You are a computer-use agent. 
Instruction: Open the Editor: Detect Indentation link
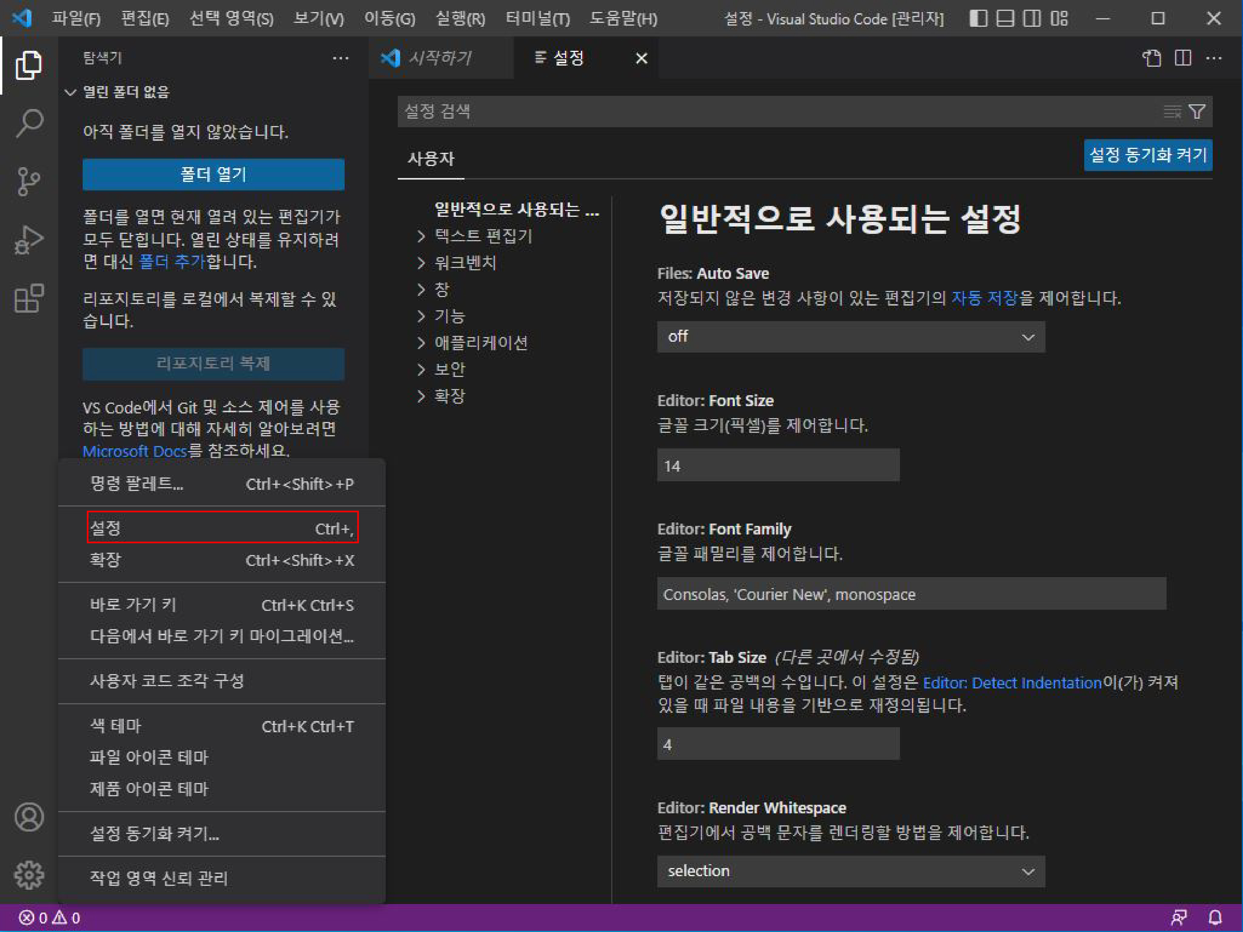point(1012,683)
